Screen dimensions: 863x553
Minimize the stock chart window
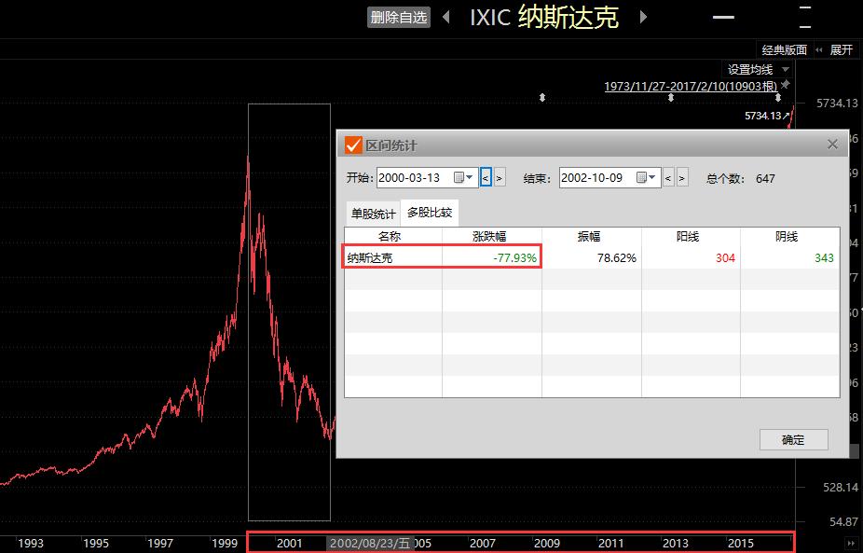point(723,17)
